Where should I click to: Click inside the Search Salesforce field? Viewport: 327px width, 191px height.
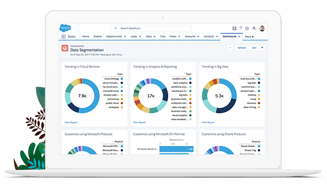[151, 28]
